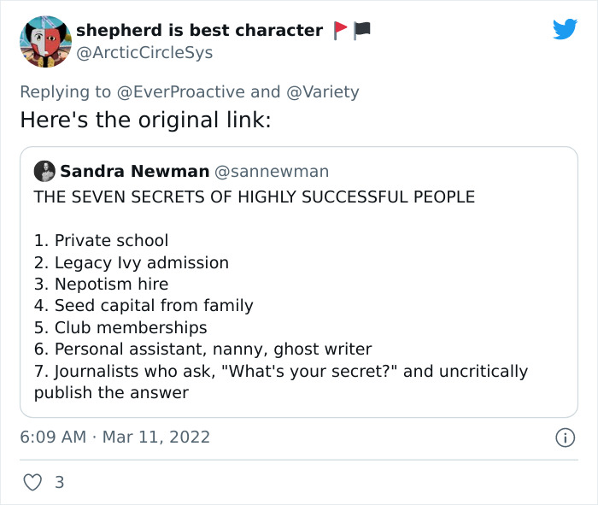Open Sandra Newman's name in quoted tweet
Image resolution: width=598 pixels, height=505 pixels.
(x=134, y=172)
